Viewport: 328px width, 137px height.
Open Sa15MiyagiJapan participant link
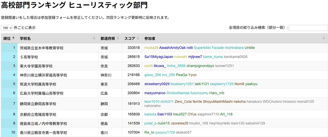pos(159,57)
